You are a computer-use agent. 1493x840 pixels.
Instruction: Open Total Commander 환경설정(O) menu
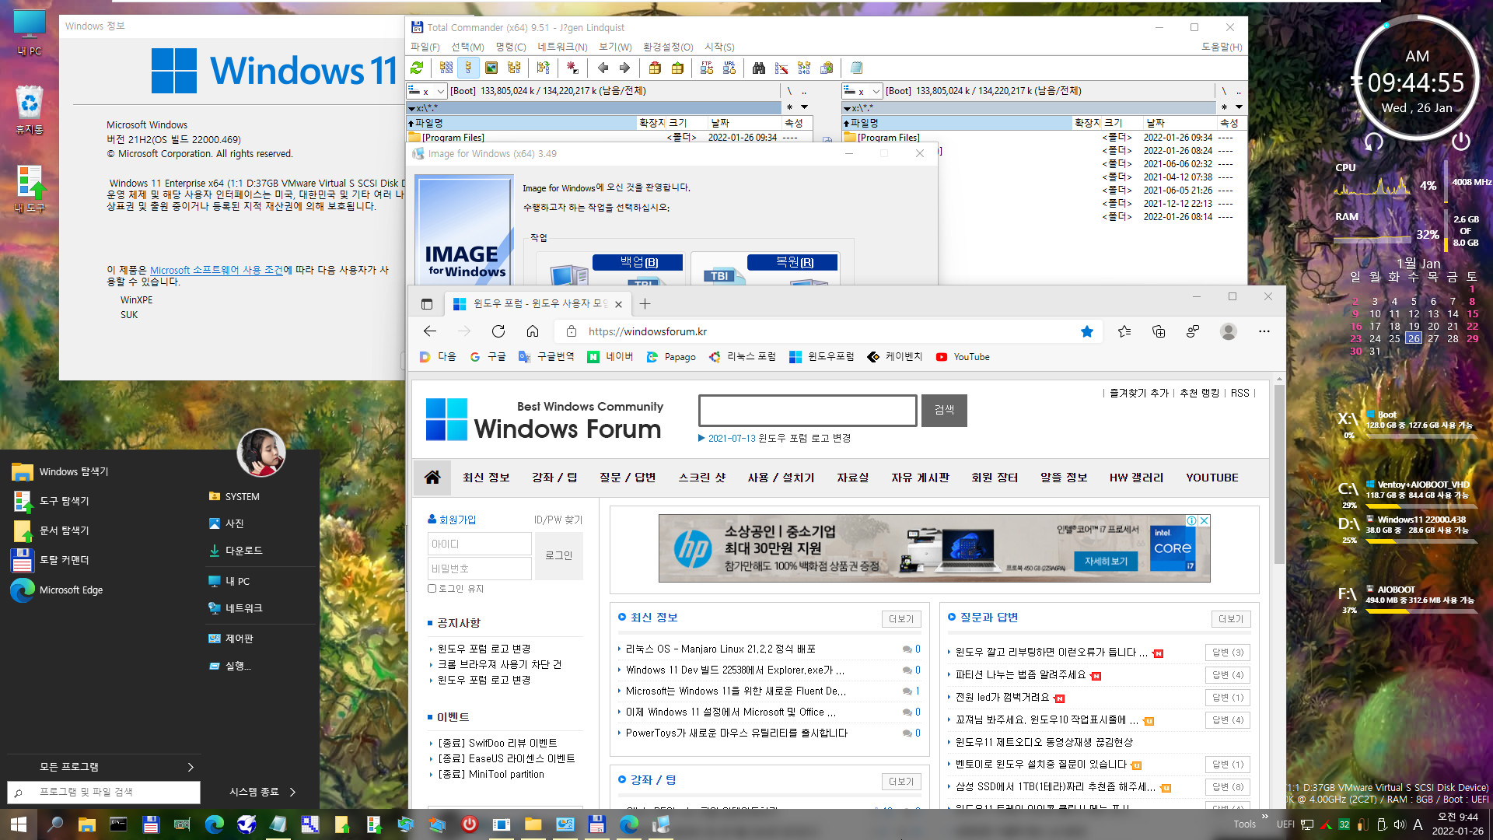click(x=668, y=47)
